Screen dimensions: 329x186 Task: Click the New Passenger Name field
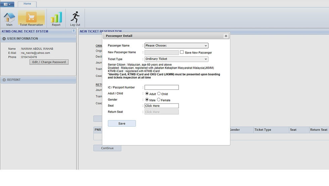click(x=161, y=52)
